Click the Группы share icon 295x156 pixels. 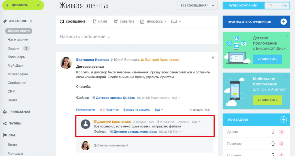point(5,124)
